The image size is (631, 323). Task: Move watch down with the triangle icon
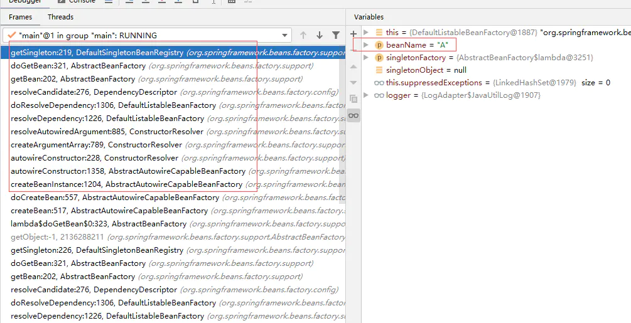(353, 82)
